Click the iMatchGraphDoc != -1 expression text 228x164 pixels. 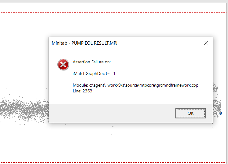(x=94, y=74)
